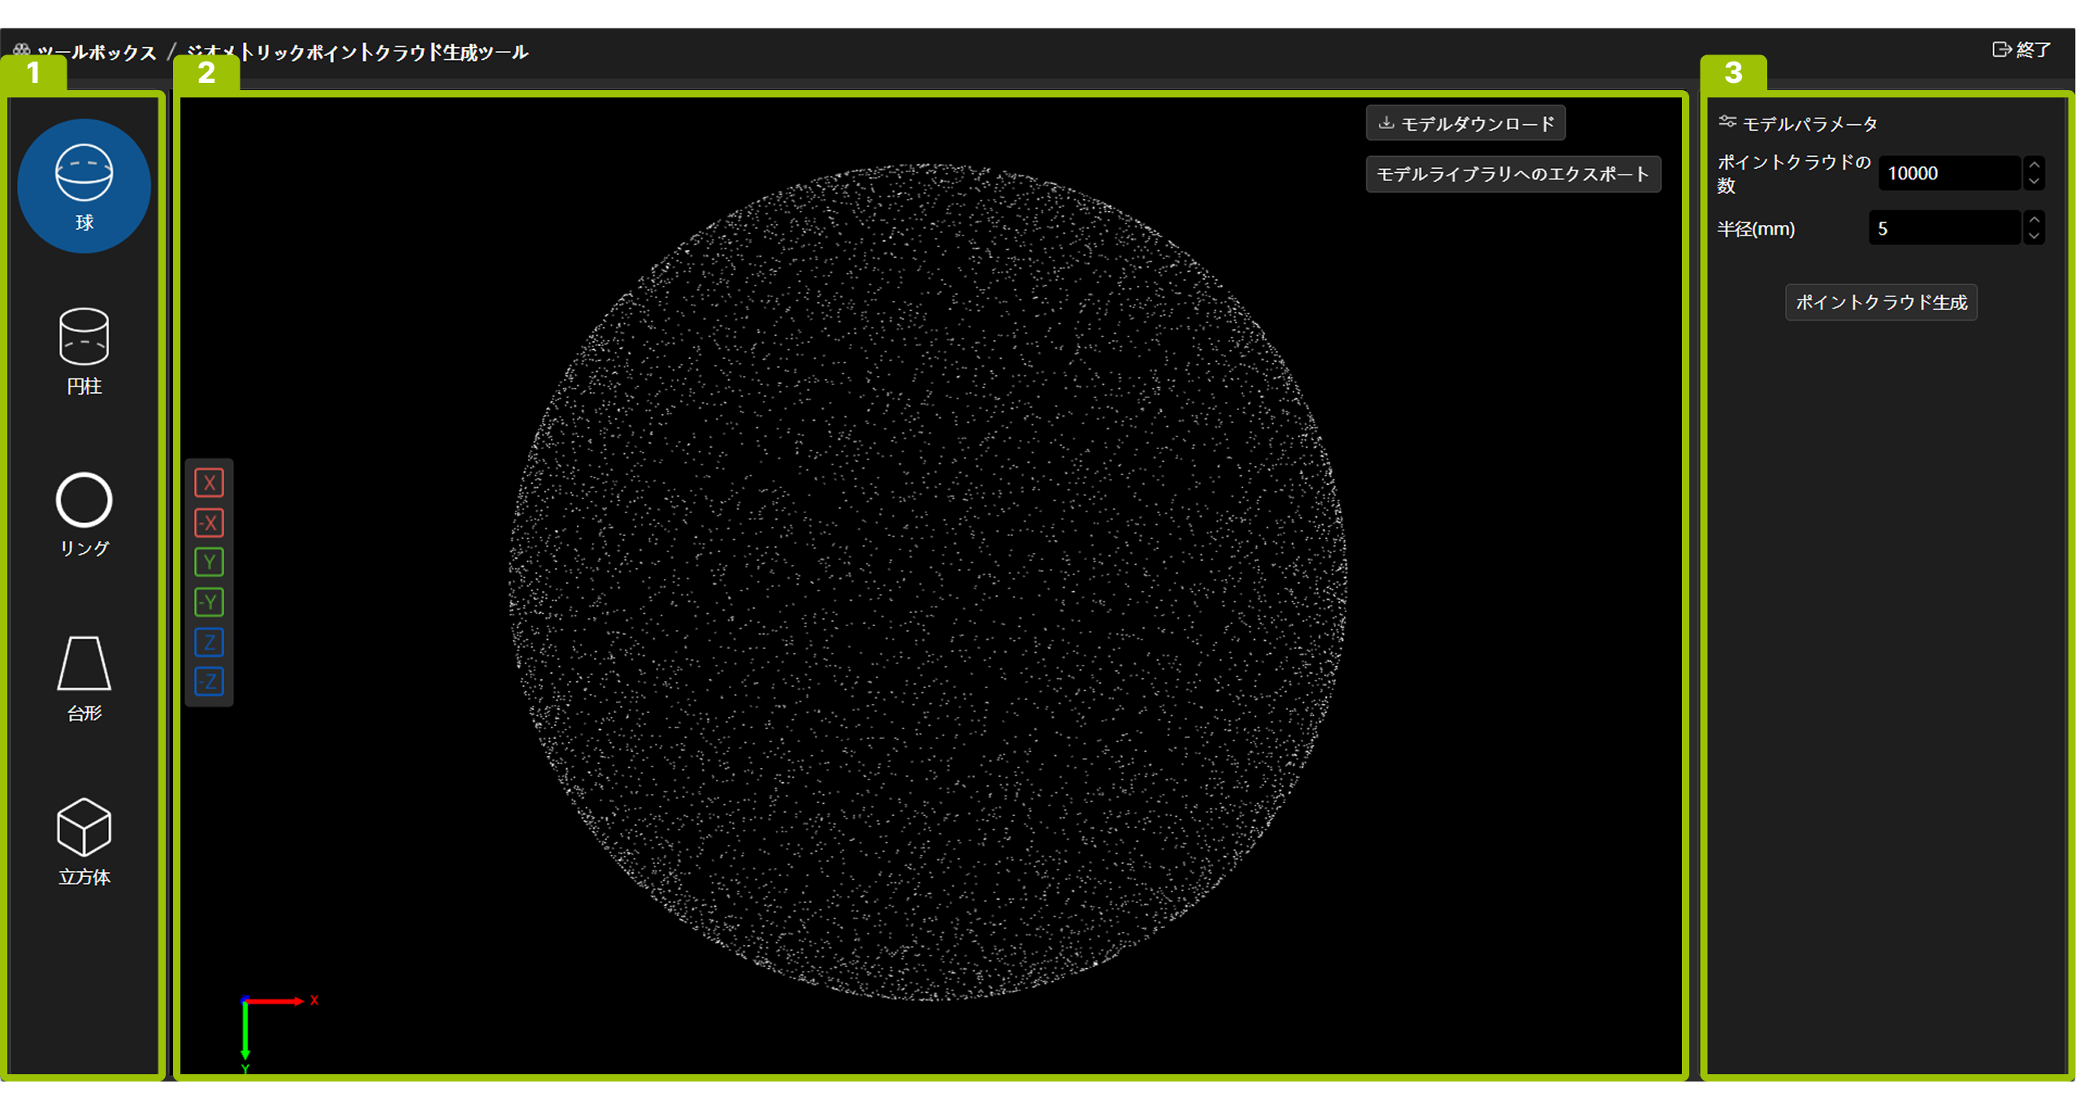Select the sphere (球) shape icon
2076x1101 pixels.
coord(84,185)
